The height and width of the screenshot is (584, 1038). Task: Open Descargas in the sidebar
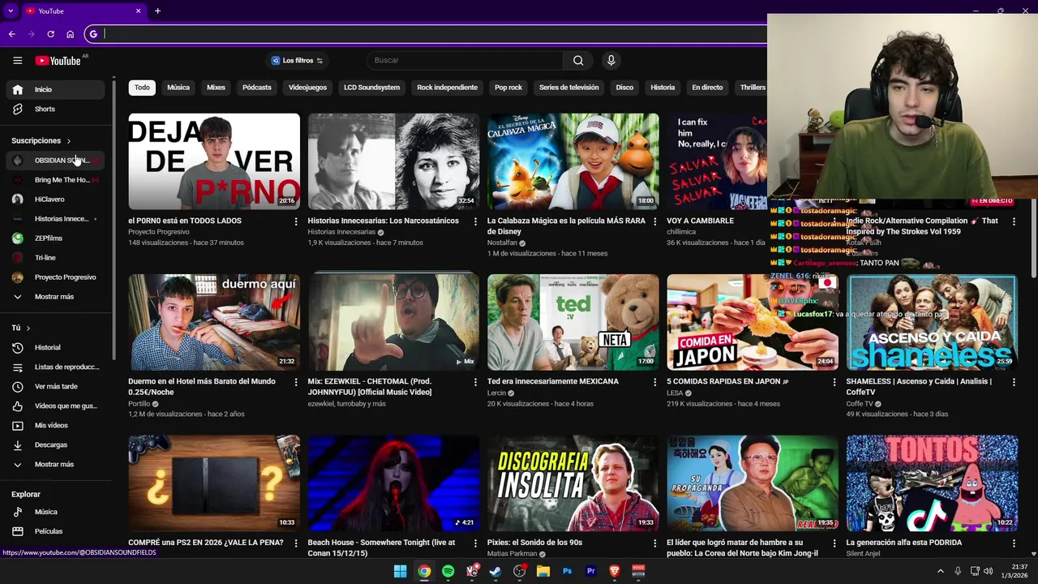coord(55,444)
